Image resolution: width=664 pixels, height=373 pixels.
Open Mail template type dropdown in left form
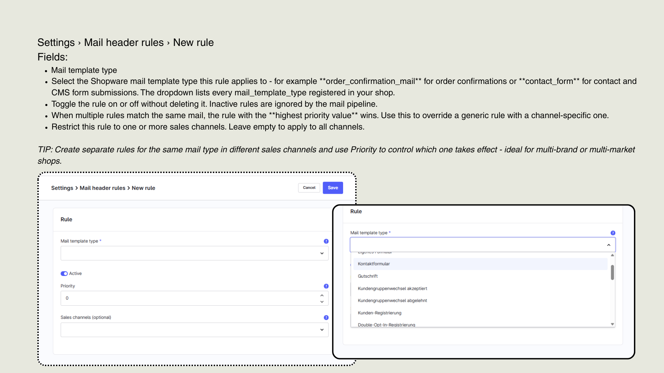click(x=194, y=253)
